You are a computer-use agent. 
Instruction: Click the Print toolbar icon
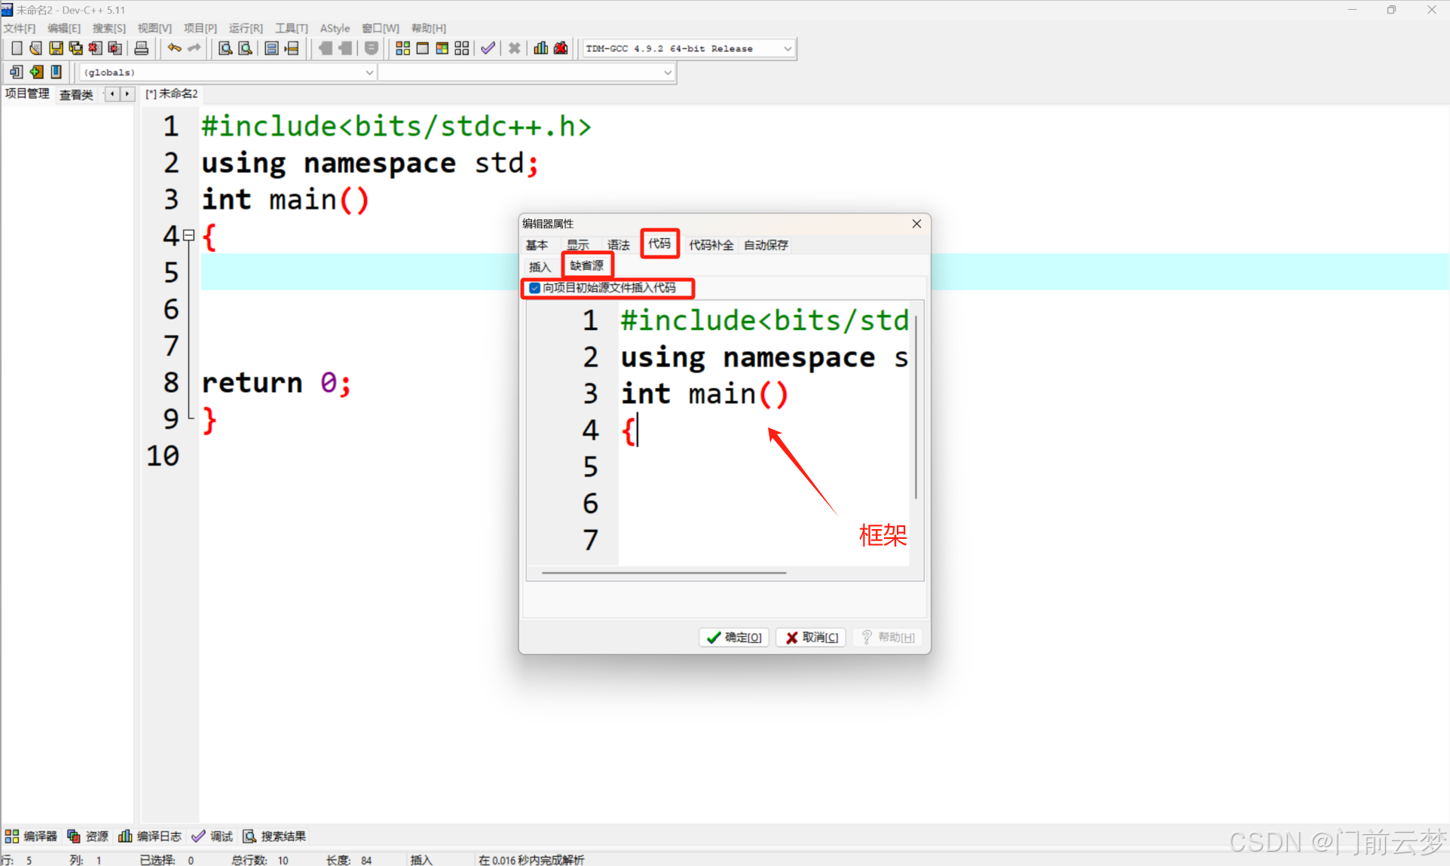click(141, 48)
